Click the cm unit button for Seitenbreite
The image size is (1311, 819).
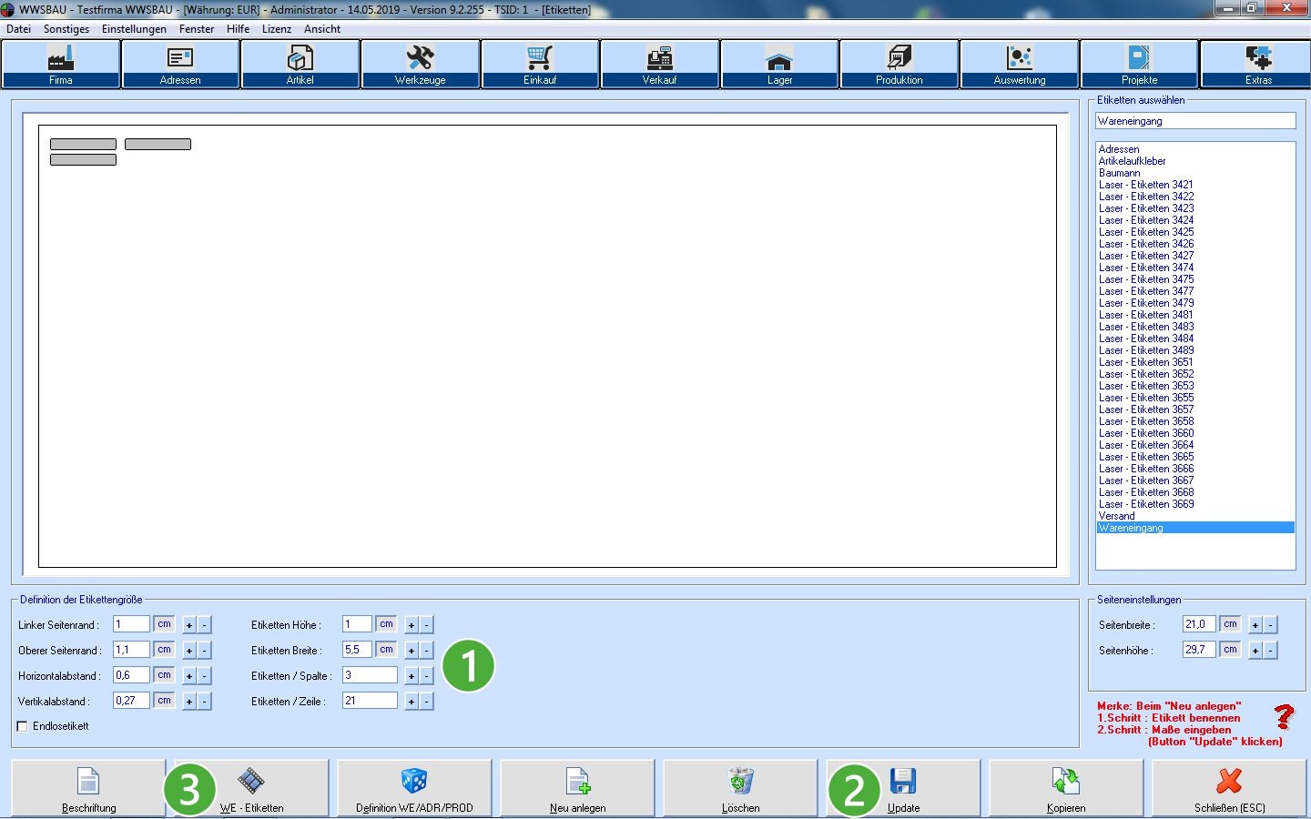1230,624
